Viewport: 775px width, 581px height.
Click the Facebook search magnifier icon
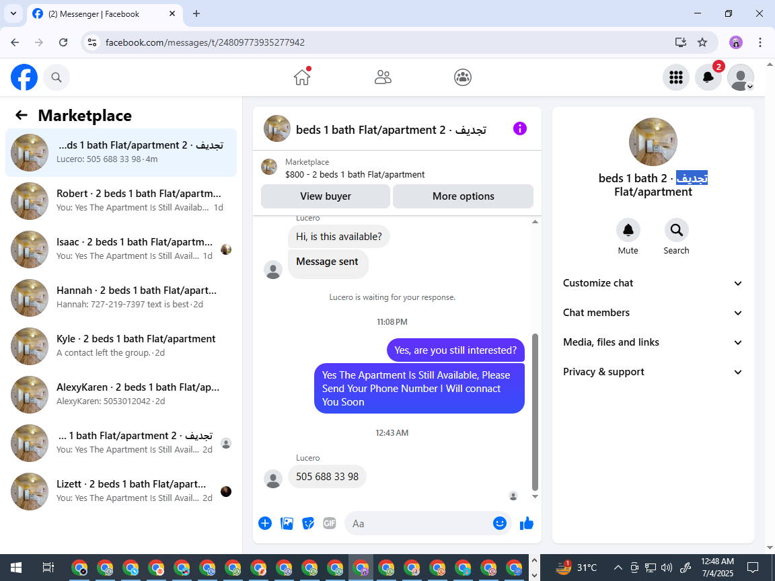click(x=57, y=77)
